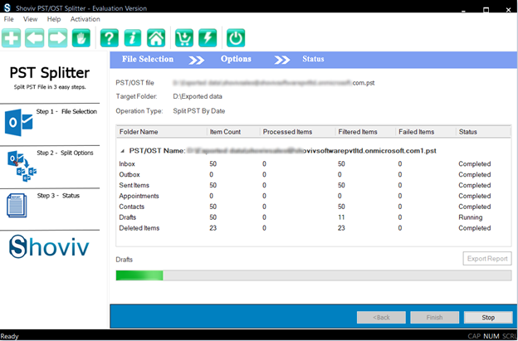Click the Drafts label above progress bar
This screenshot has width=518, height=341.
(125, 260)
